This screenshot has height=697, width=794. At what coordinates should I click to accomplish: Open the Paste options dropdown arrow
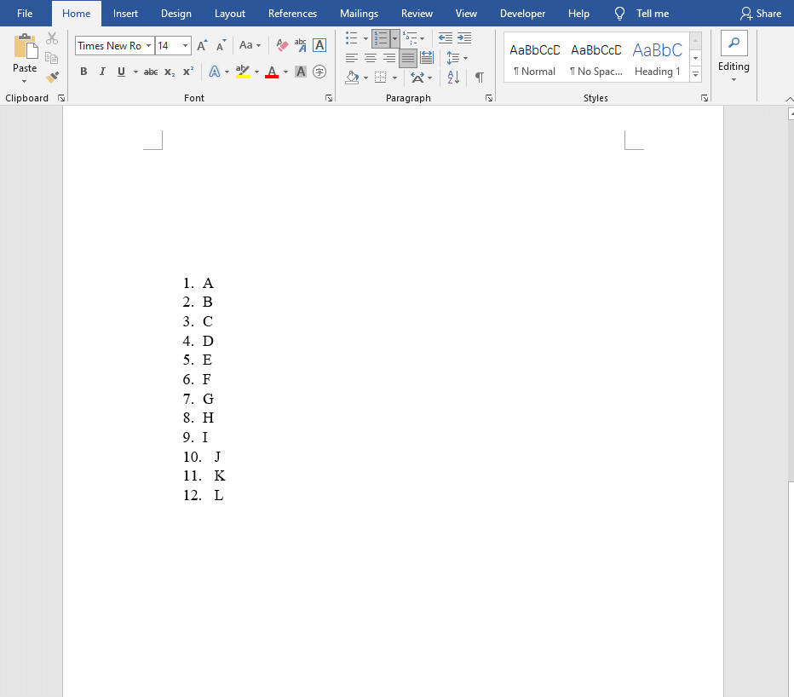coord(25,81)
